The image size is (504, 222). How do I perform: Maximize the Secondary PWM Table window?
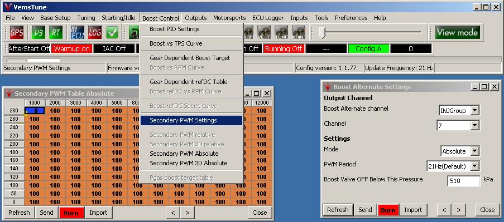[257, 93]
